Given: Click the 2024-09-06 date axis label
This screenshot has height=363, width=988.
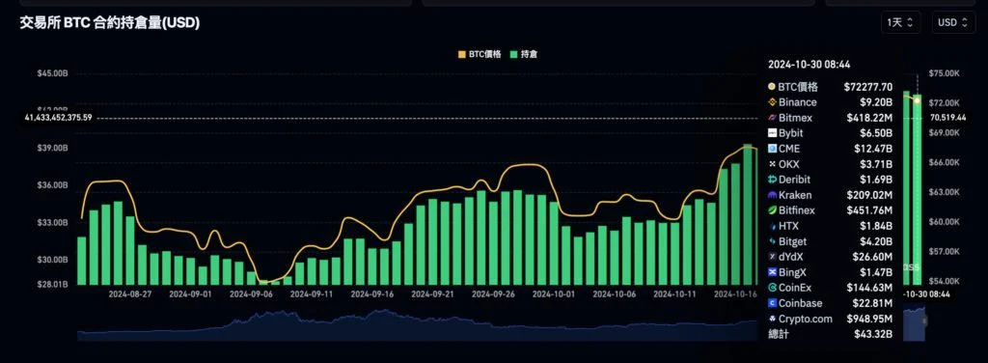Looking at the screenshot, I should [x=251, y=293].
